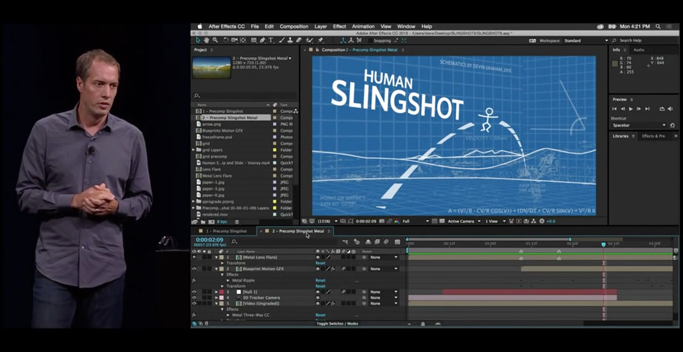Open the Active Camera dropdown
Image resolution: width=683 pixels, height=352 pixels.
click(464, 221)
